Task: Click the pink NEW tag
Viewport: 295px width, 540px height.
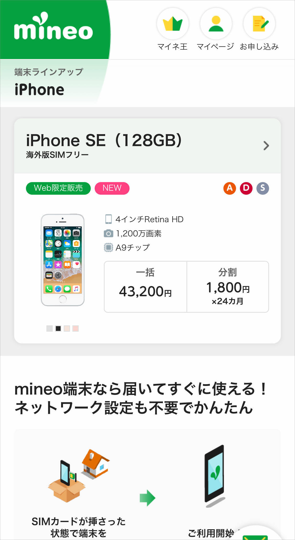Action: [112, 188]
